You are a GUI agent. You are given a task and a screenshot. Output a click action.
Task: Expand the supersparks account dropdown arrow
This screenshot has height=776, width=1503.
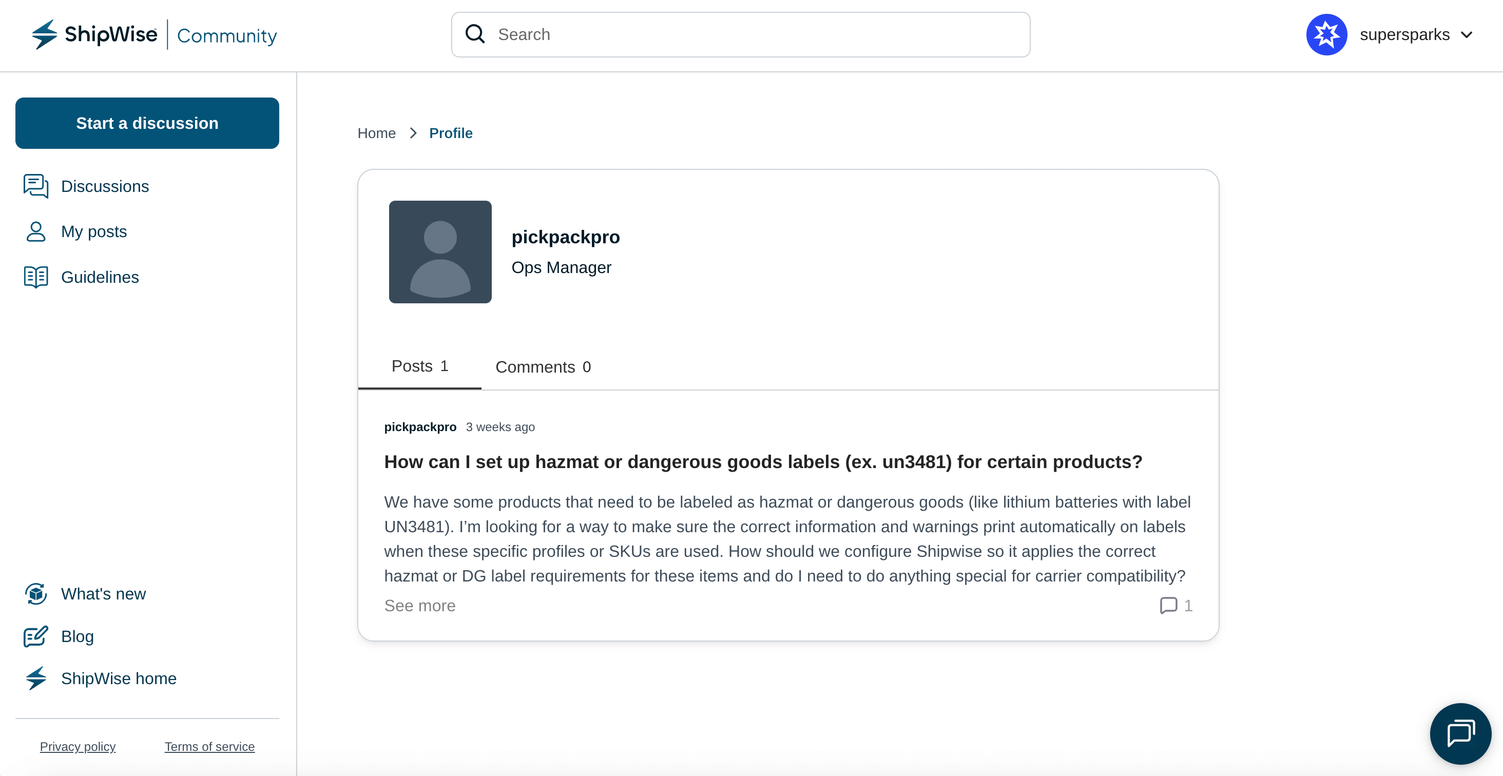click(1466, 35)
